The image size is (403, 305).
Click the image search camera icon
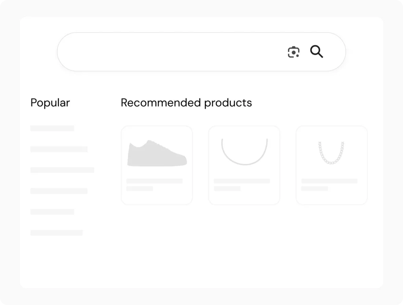tap(294, 52)
